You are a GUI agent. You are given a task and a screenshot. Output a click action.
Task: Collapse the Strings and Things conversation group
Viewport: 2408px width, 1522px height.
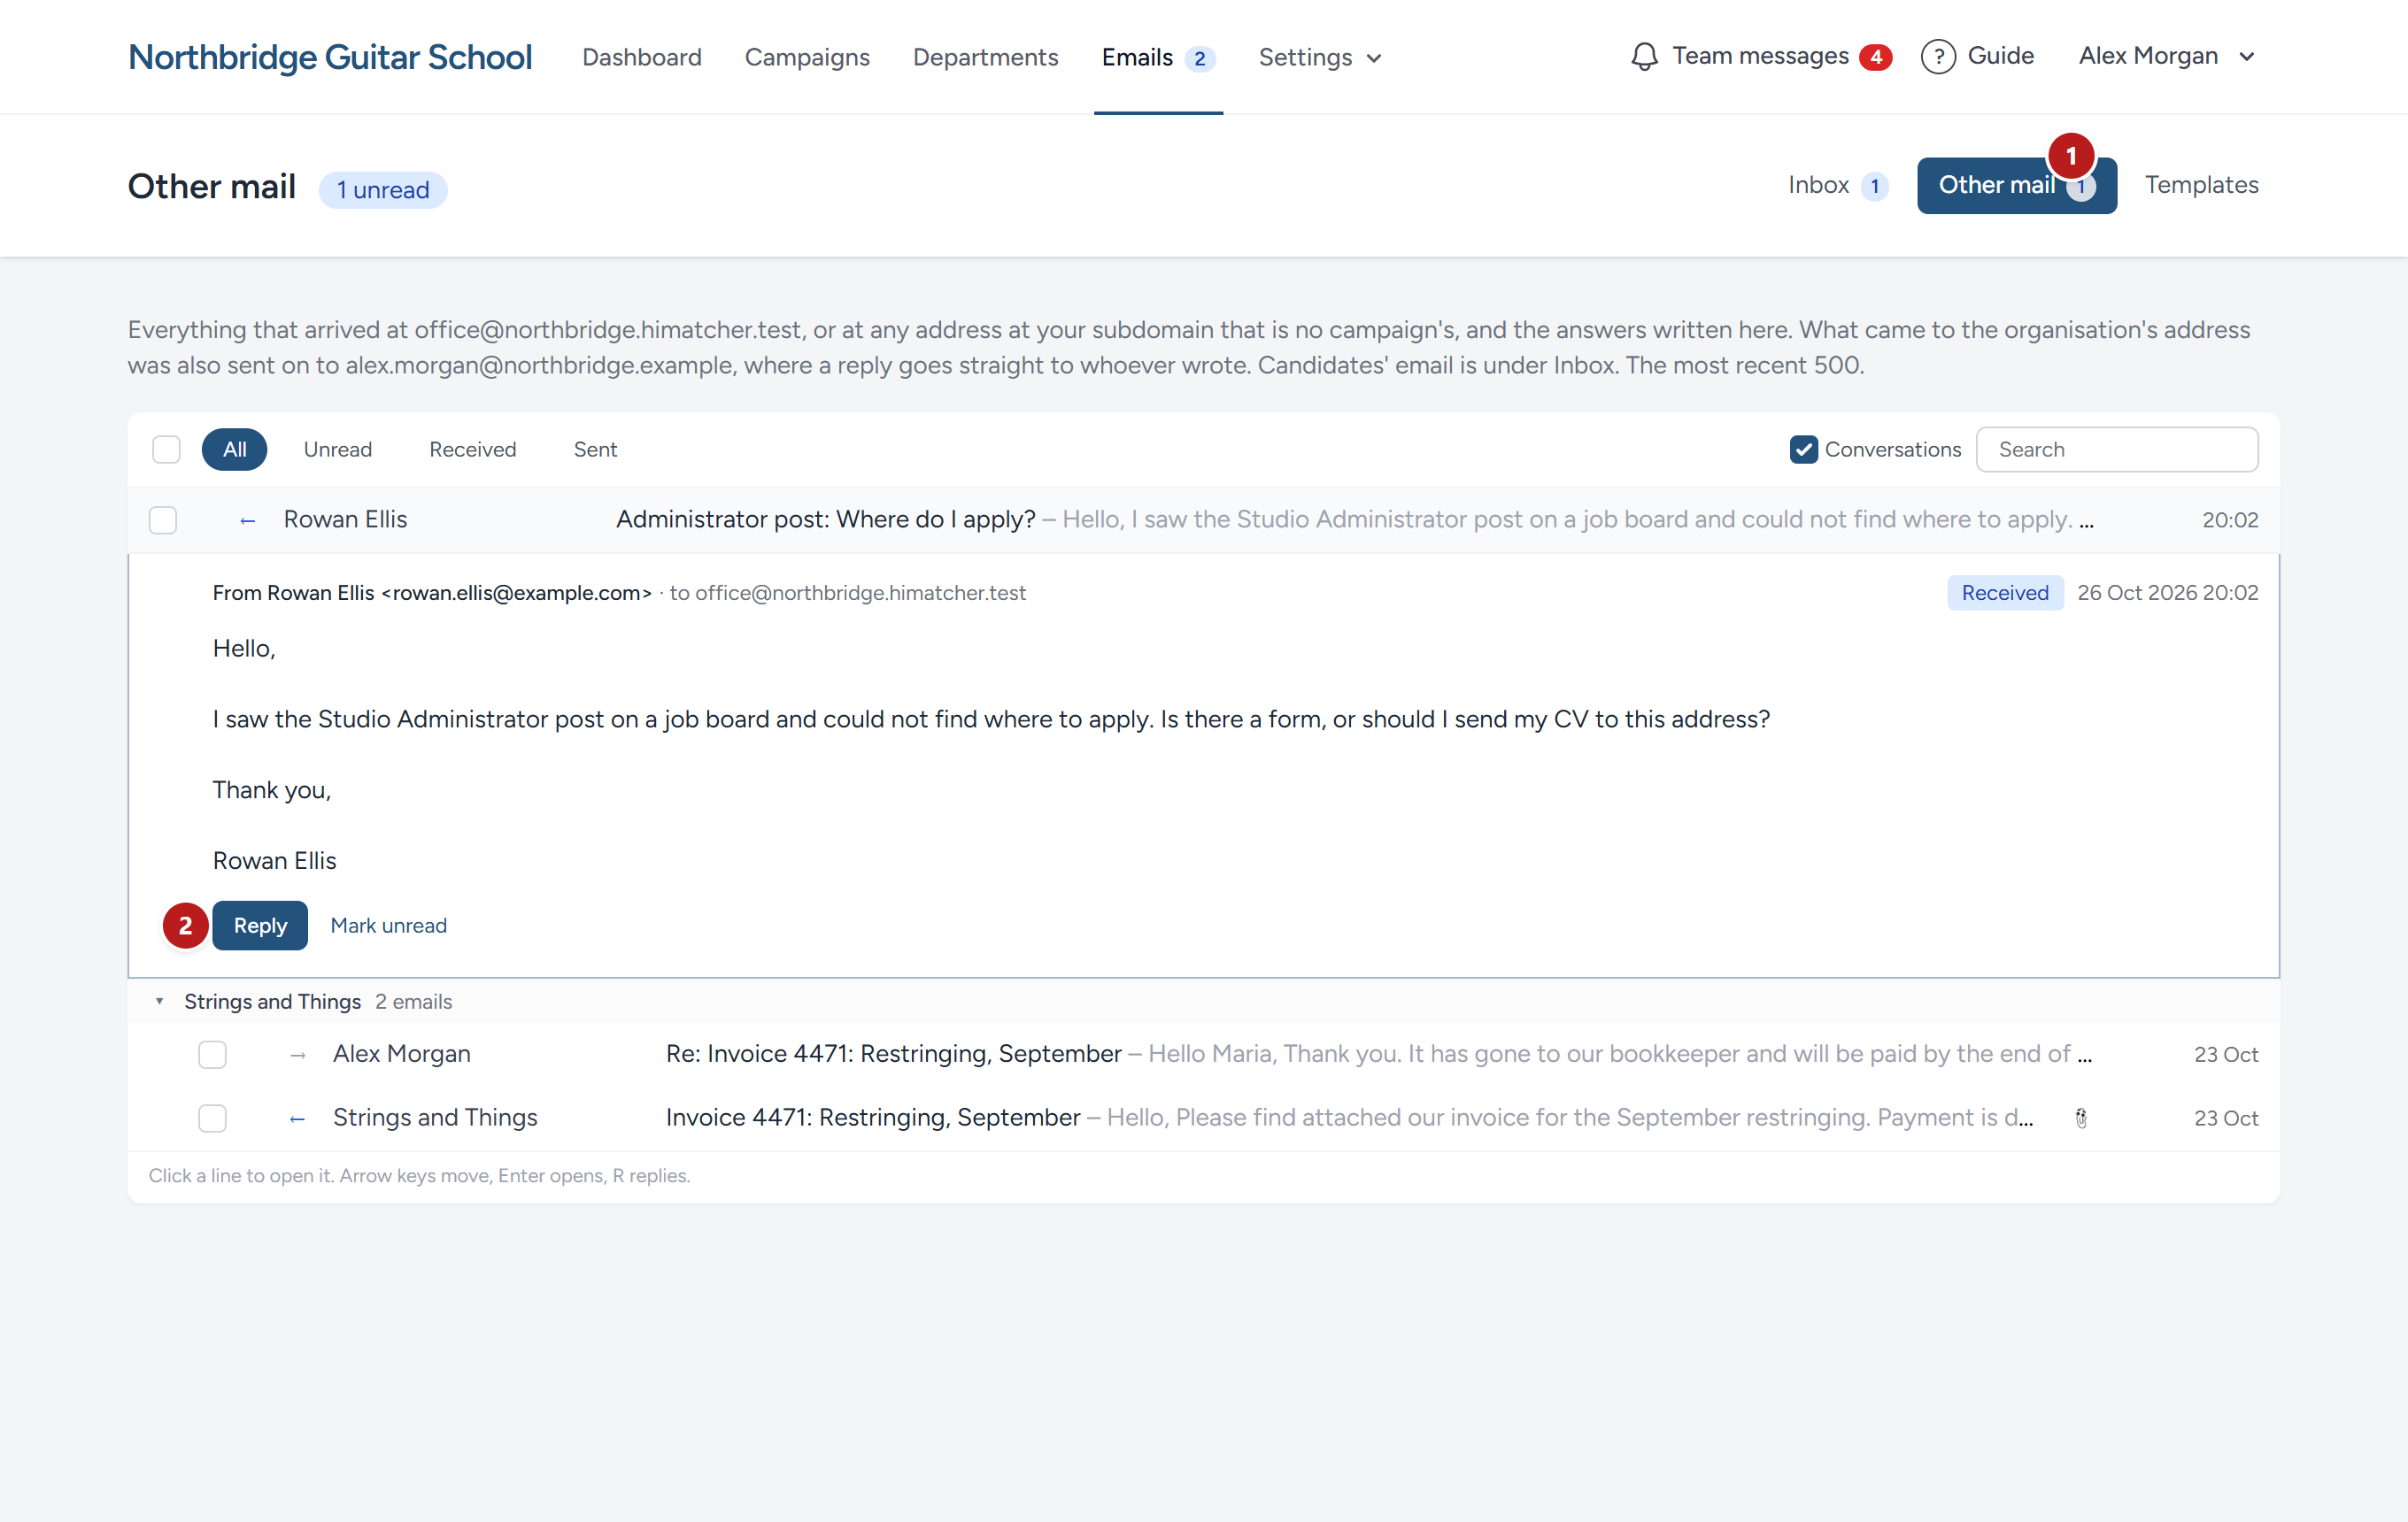point(159,1002)
